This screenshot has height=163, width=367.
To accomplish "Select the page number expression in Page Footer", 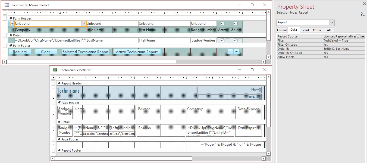I will pos(232,145).
